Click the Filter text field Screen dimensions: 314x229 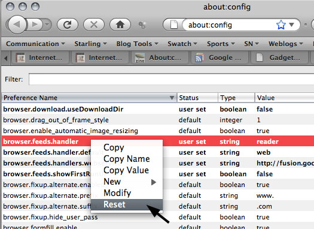172,79
